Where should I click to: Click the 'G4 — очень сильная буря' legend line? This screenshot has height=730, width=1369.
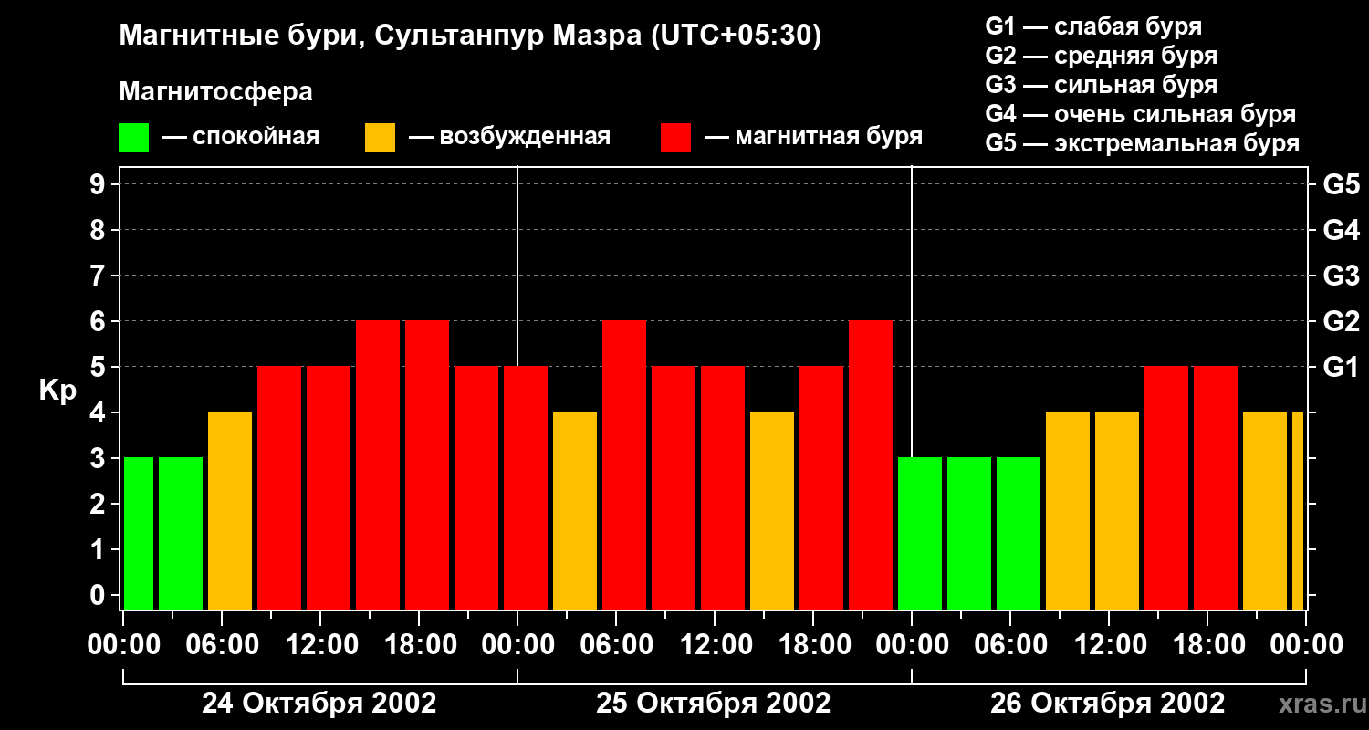1140,114
